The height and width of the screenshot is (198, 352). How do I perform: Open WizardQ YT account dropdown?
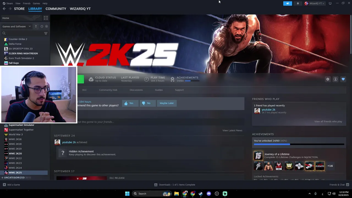(x=314, y=4)
